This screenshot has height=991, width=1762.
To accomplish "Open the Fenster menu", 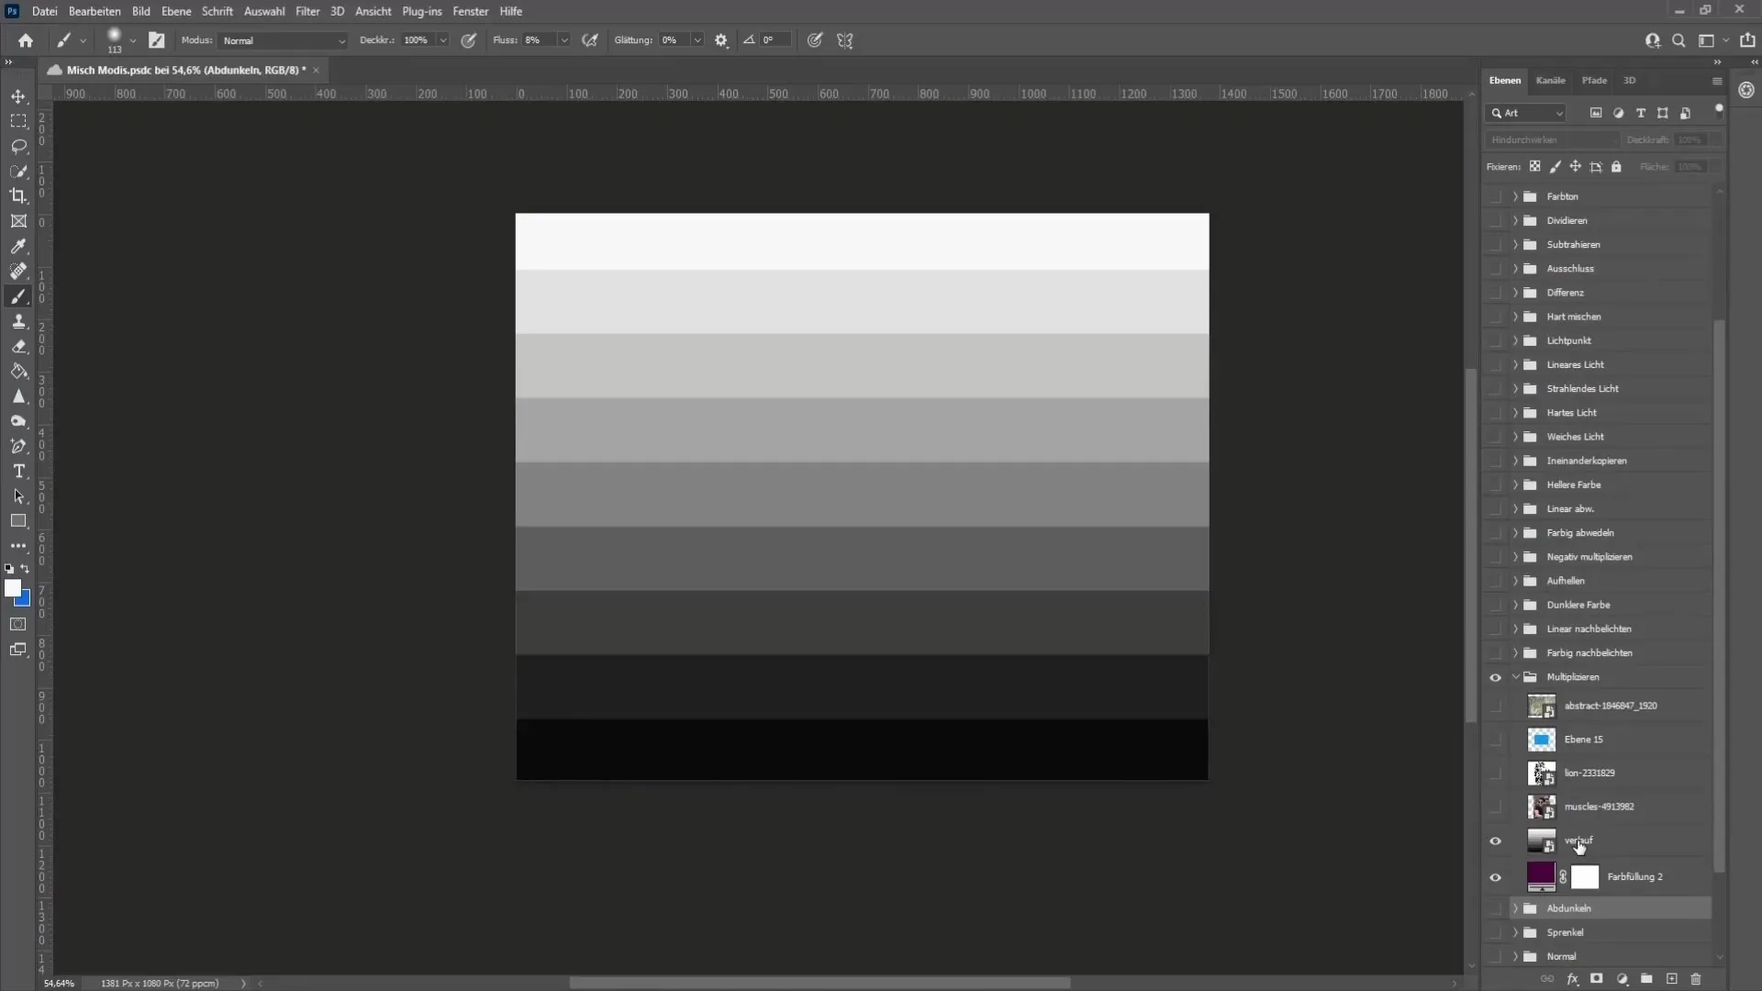I will [x=471, y=11].
